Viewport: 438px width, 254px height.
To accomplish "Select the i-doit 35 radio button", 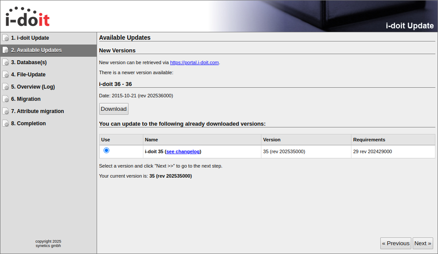I will coord(106,151).
